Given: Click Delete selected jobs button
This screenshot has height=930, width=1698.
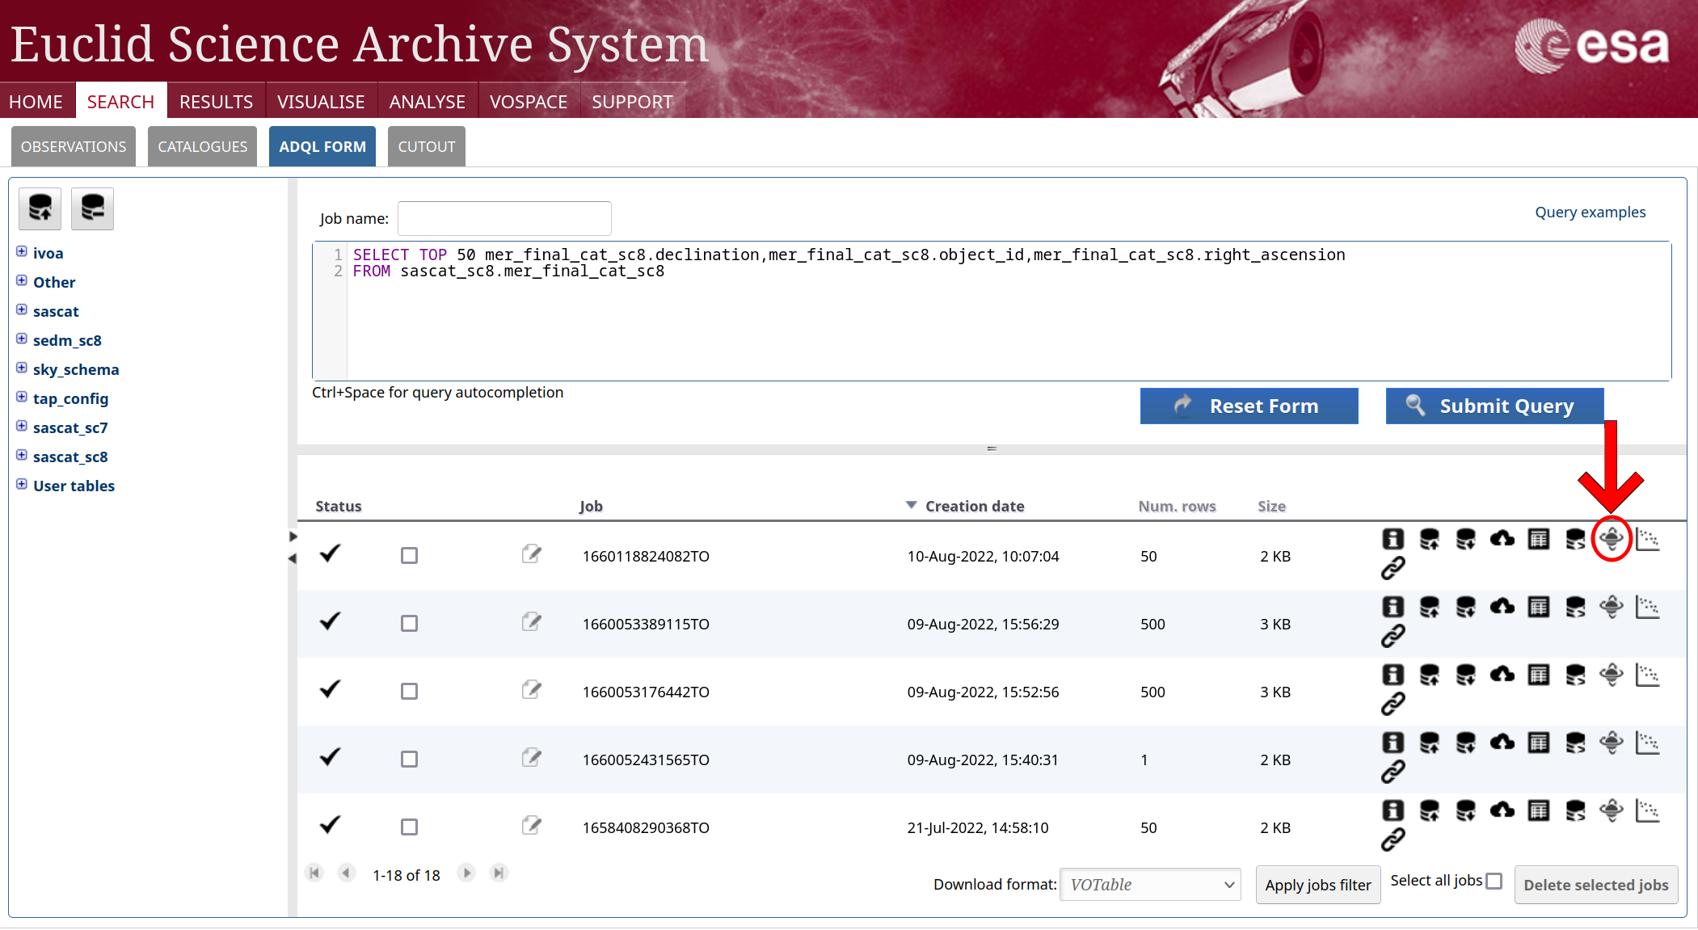Looking at the screenshot, I should coord(1596,885).
